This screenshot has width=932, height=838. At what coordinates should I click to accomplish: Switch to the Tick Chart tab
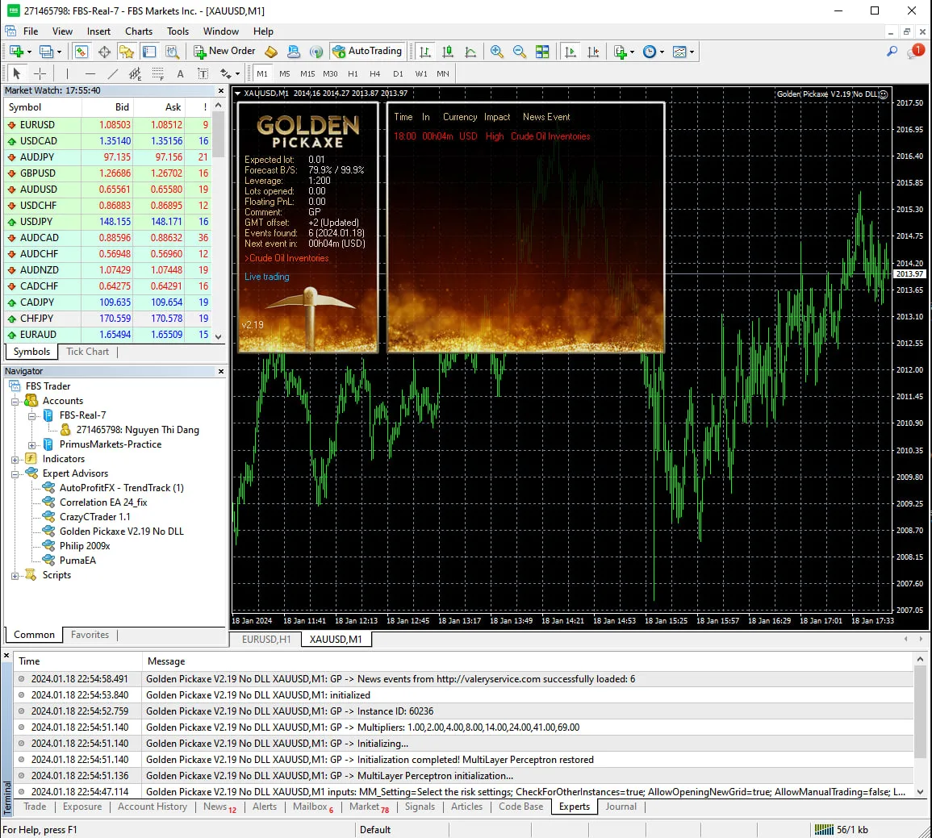pyautogui.click(x=87, y=352)
